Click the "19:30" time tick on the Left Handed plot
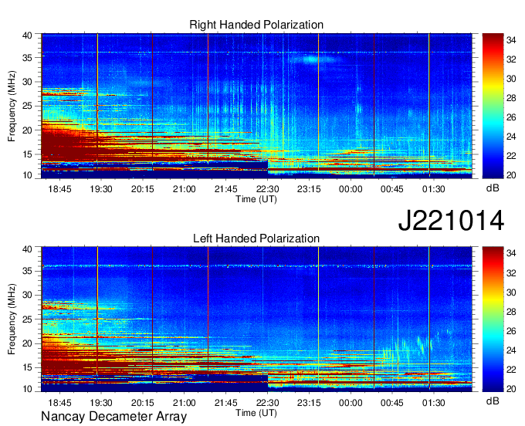 pyautogui.click(x=101, y=403)
